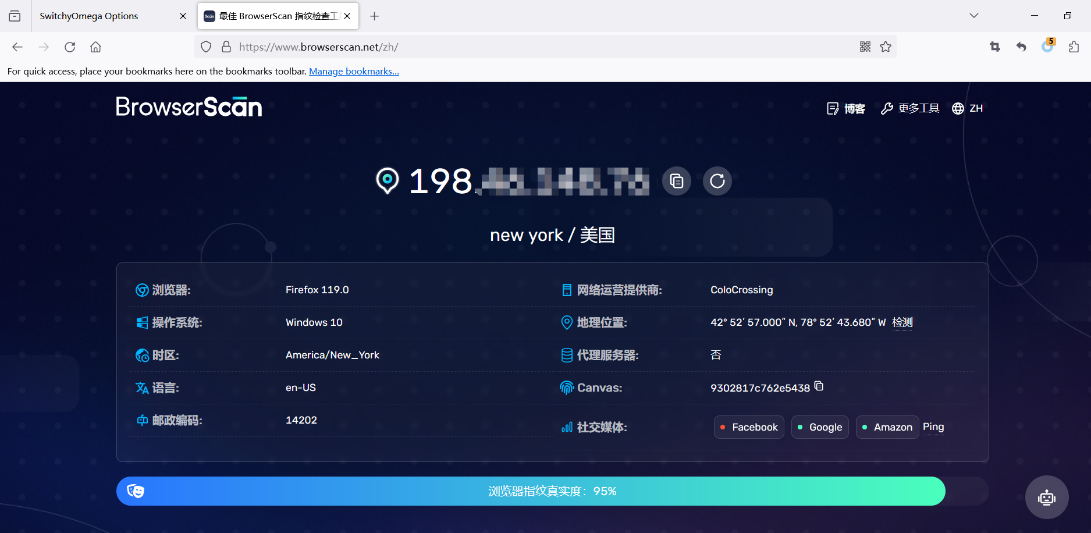Select the BrowserScan tab
This screenshot has width=1091, height=533.
(278, 16)
